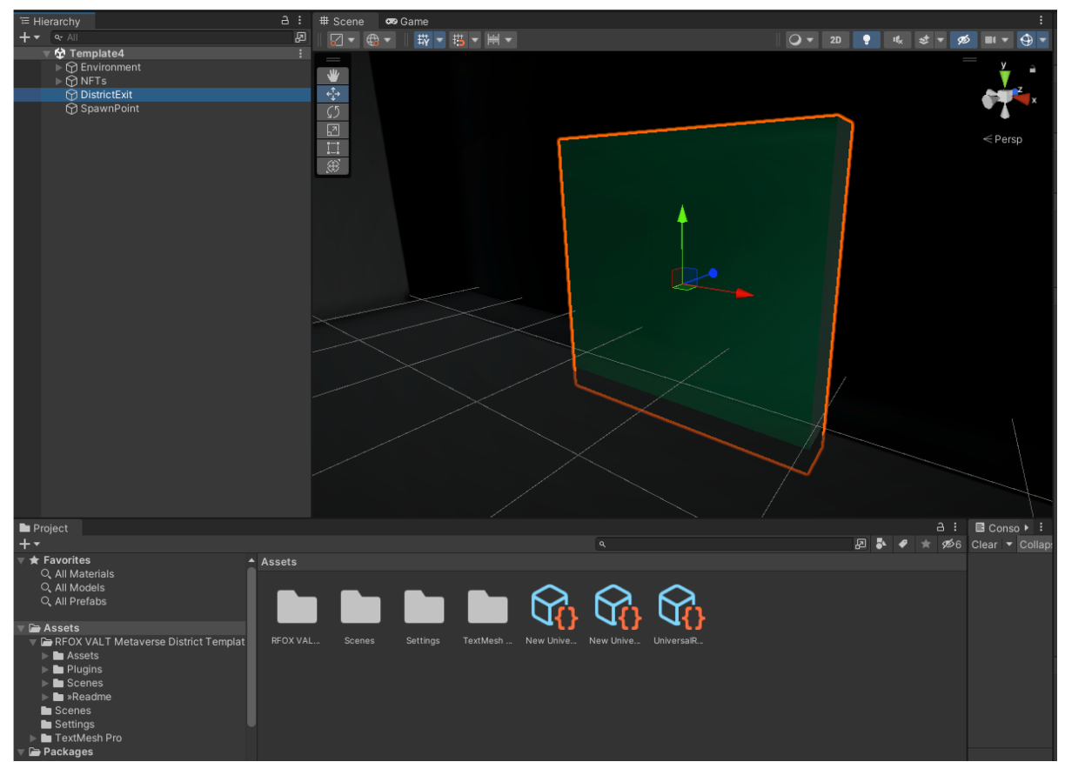Image resolution: width=1065 pixels, height=762 pixels.
Task: Toggle 2D view mode
Action: [835, 40]
